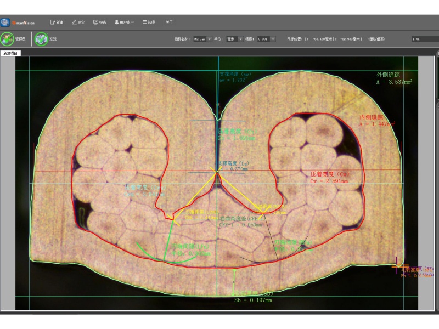This screenshot has width=439, height=329.
Task: Open the 关于 about menu
Action: click(169, 22)
